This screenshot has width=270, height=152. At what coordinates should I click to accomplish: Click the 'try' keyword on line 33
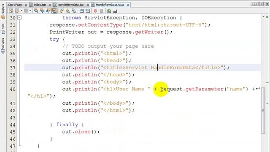[54, 39]
